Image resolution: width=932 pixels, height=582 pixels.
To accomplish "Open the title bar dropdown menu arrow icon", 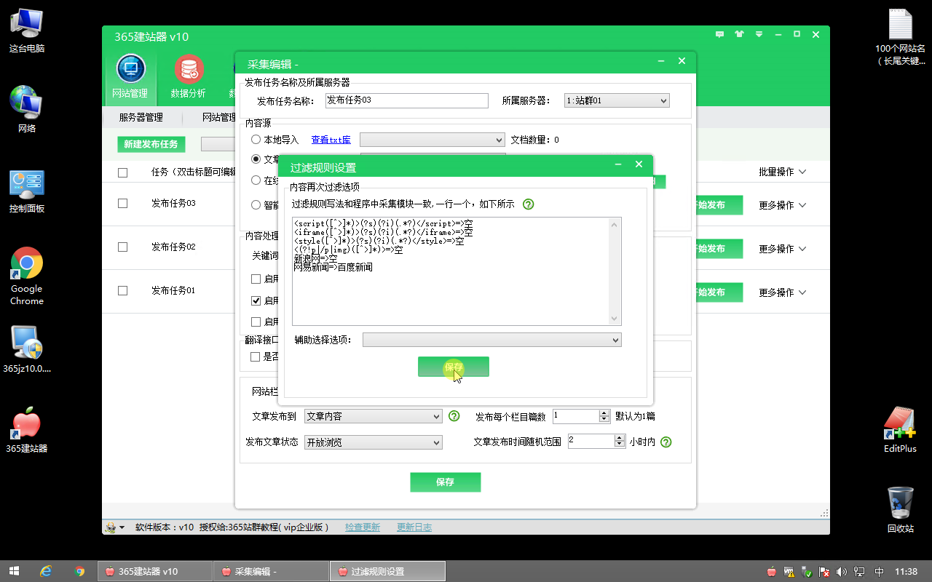I will (759, 34).
